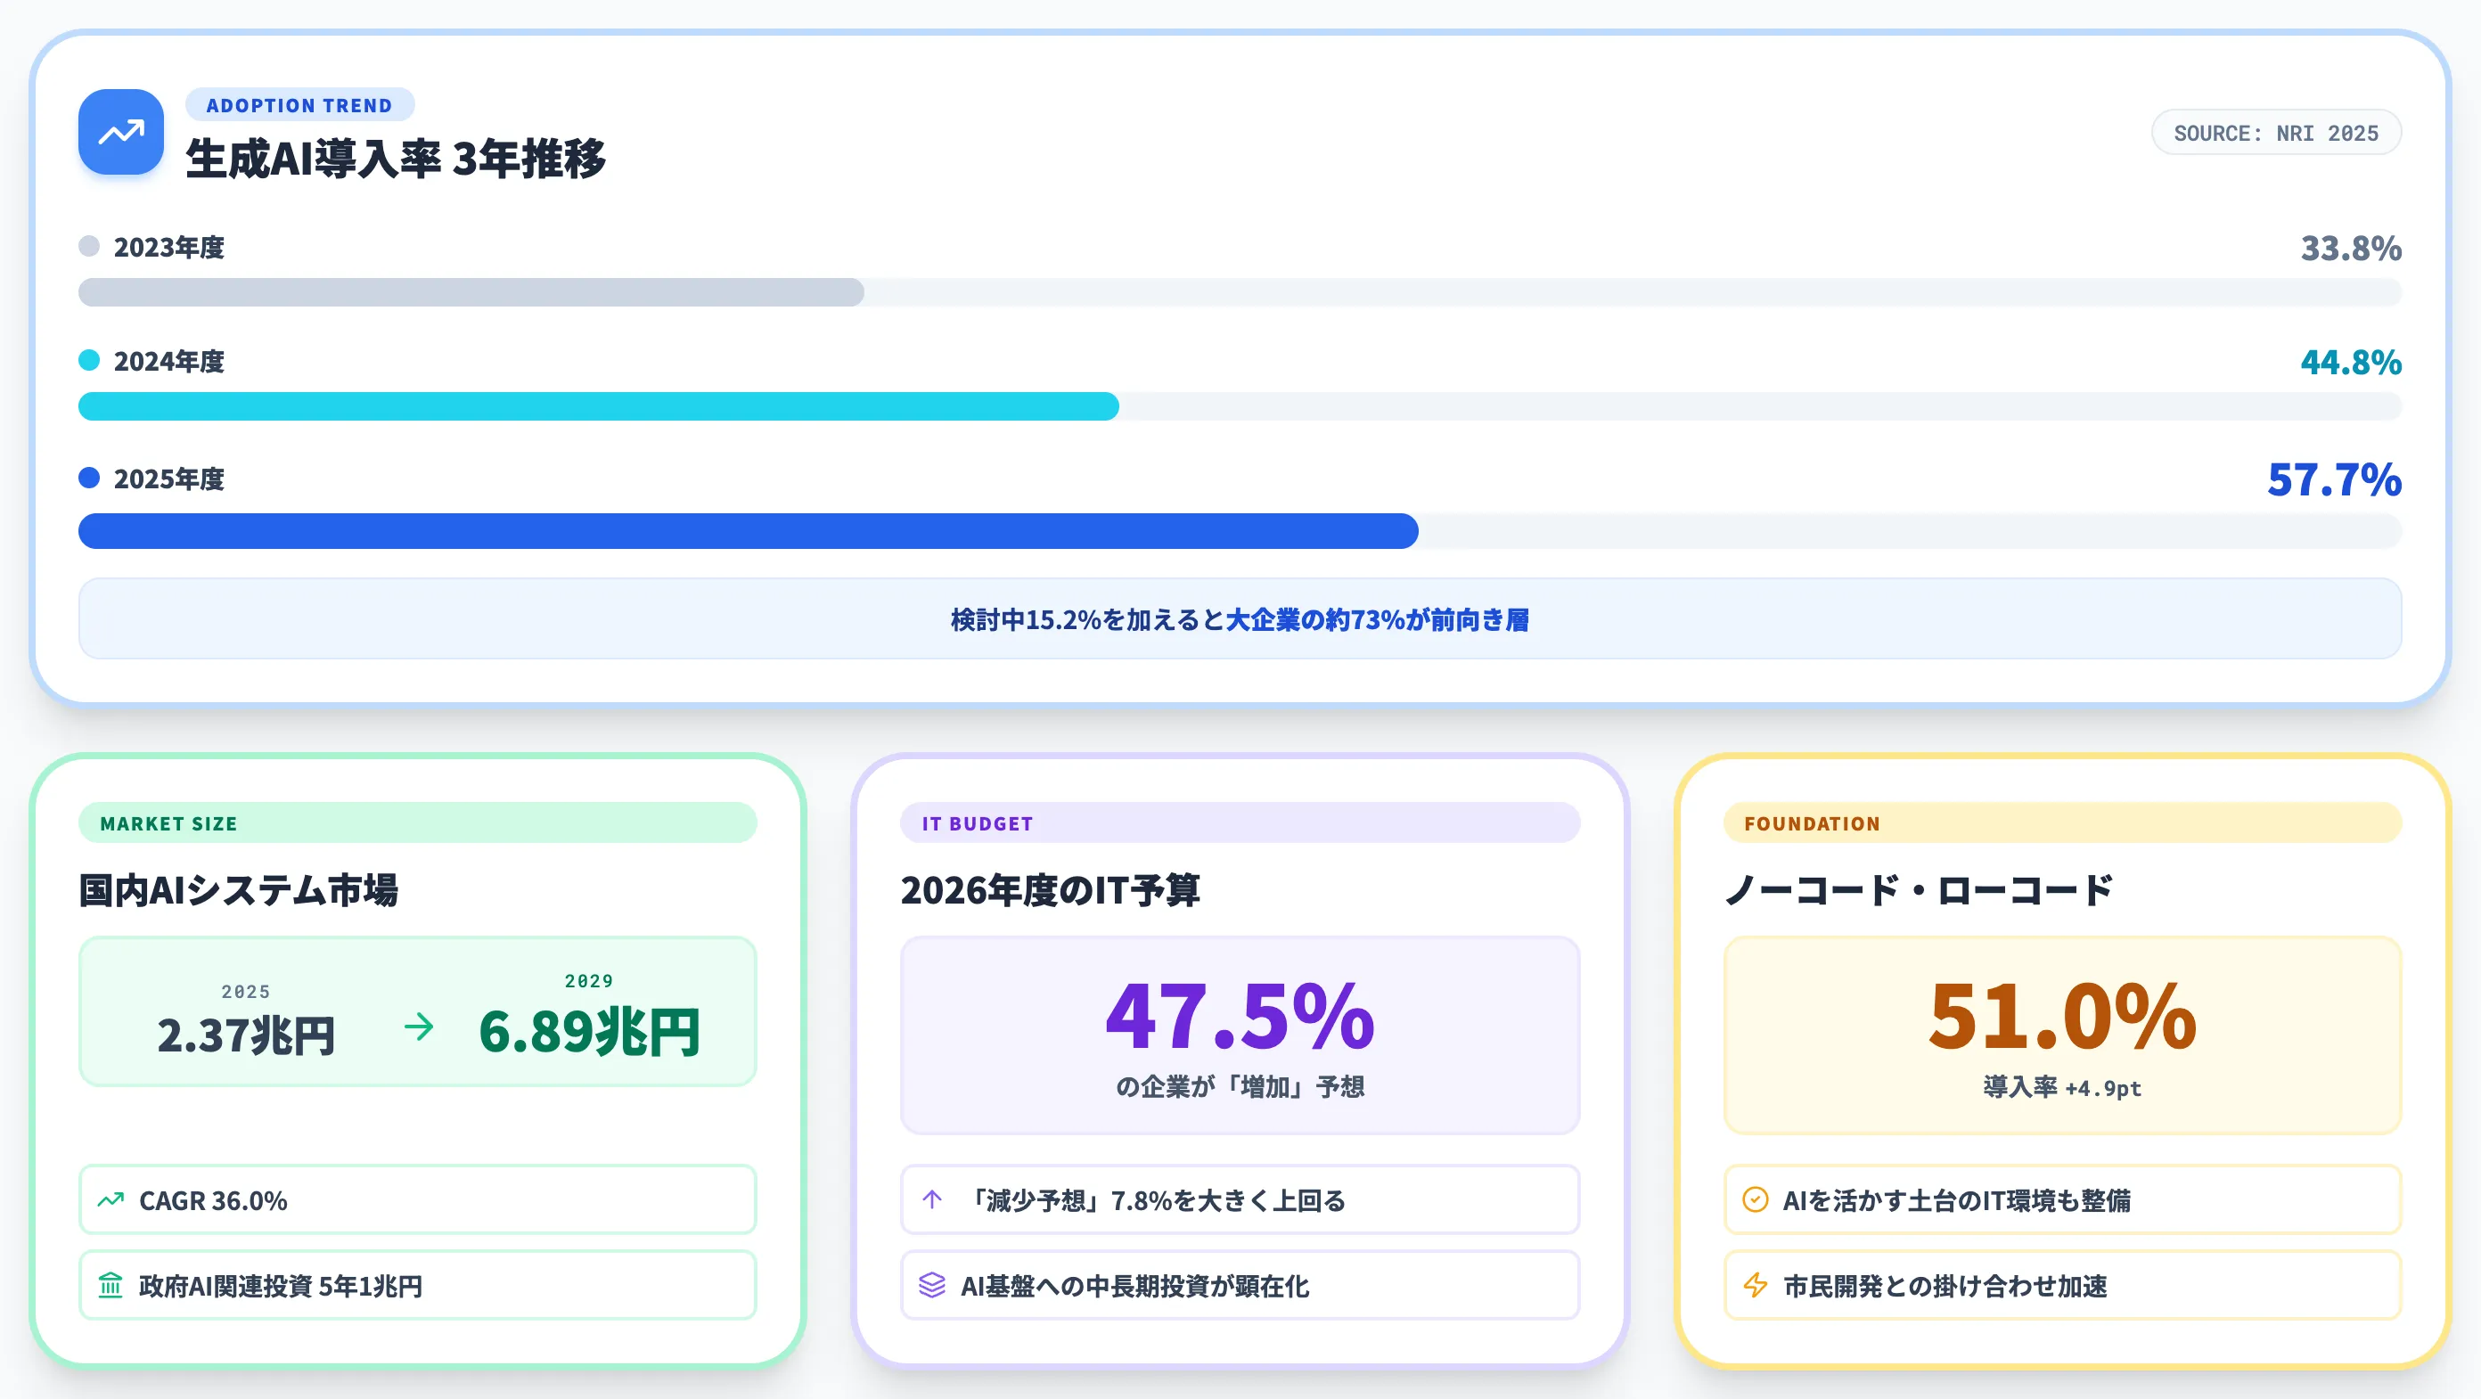Click the layers icon beside AI基盤への中長期投資
Viewport: 2481px width, 1399px height.
[931, 1285]
